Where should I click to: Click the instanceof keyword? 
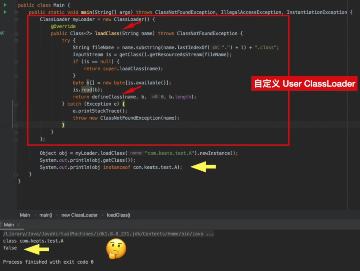point(117,167)
